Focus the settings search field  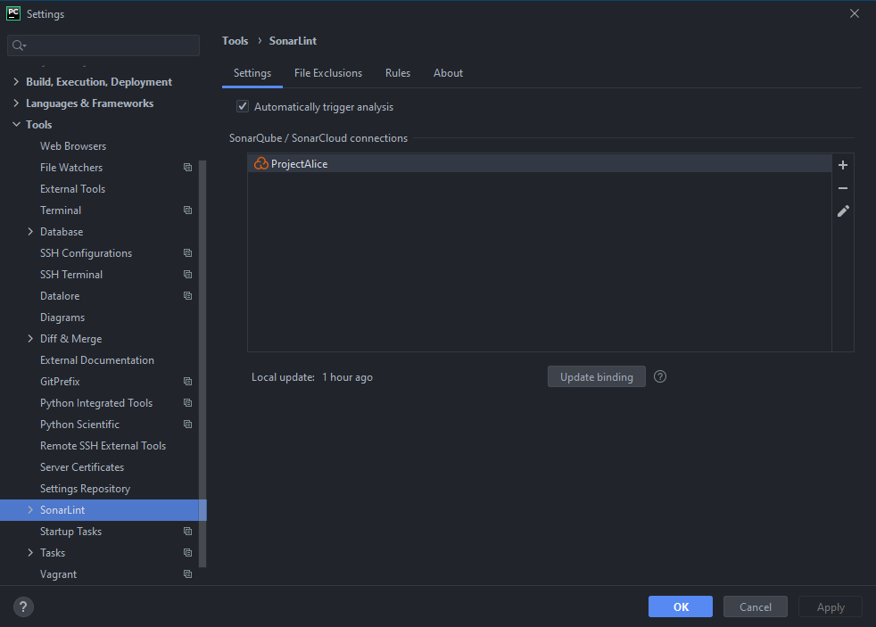(103, 45)
